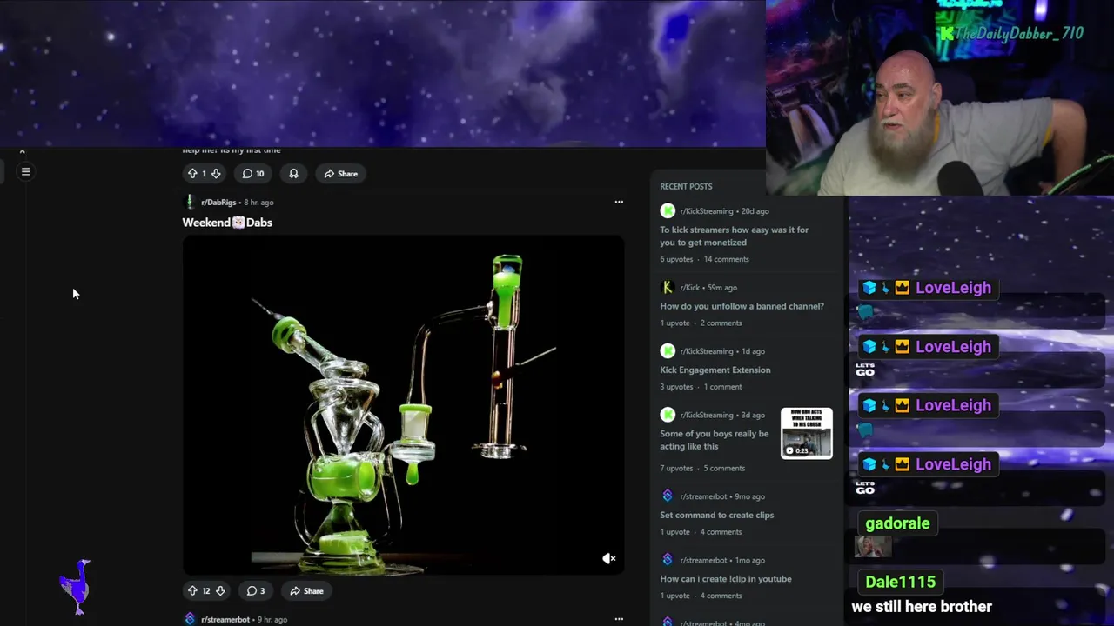1114x626 pixels.
Task: Click '14 comments' under the monetized post
Action: click(726, 259)
